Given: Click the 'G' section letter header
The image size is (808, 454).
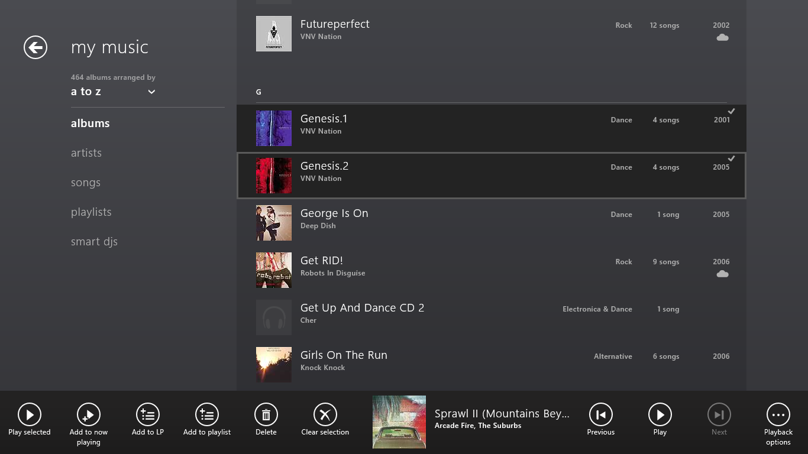Looking at the screenshot, I should (x=258, y=92).
